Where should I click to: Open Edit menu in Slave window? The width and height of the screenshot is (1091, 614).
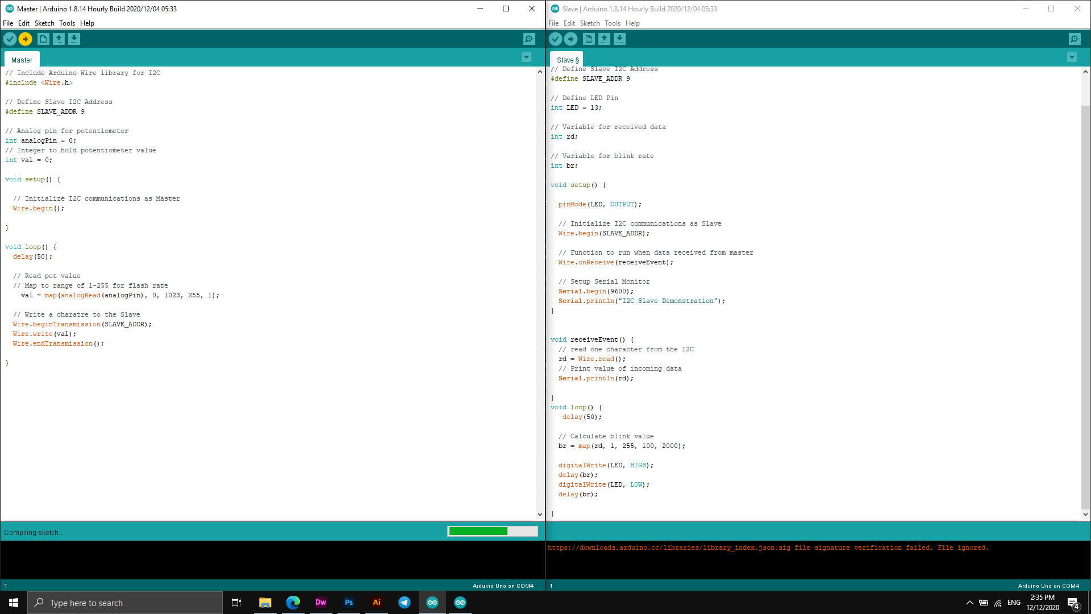tap(569, 23)
